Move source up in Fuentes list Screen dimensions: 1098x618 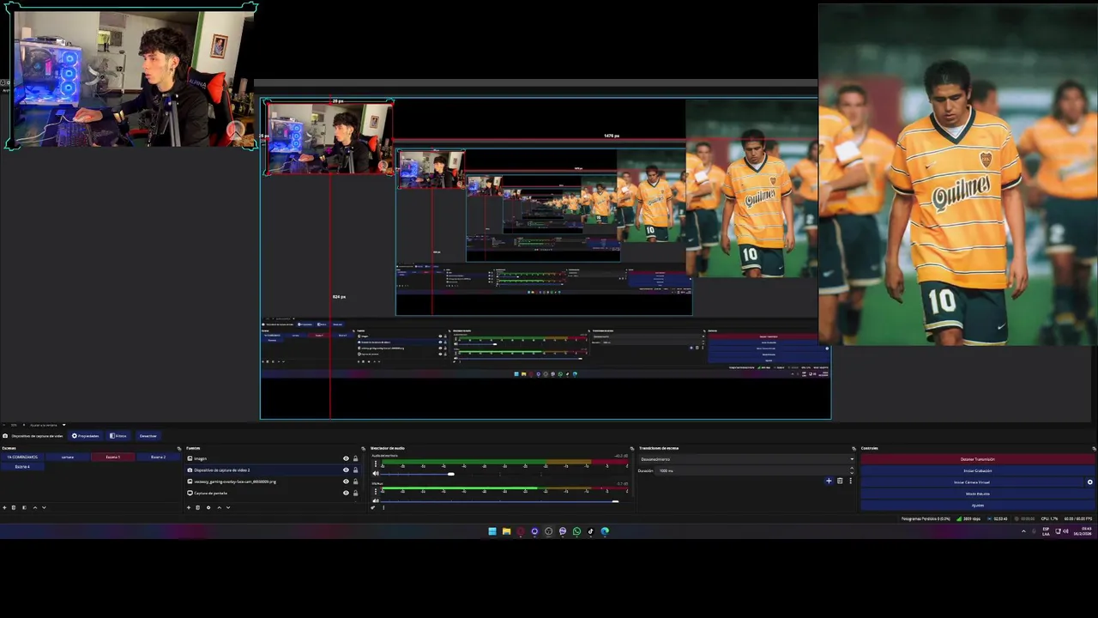tap(219, 507)
